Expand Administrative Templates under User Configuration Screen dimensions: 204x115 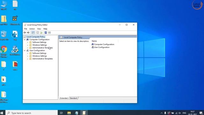click(x=27, y=59)
